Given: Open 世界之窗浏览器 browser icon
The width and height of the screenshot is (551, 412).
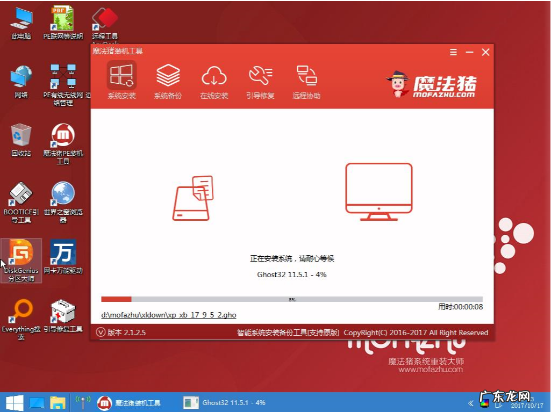Looking at the screenshot, I should point(62,198).
